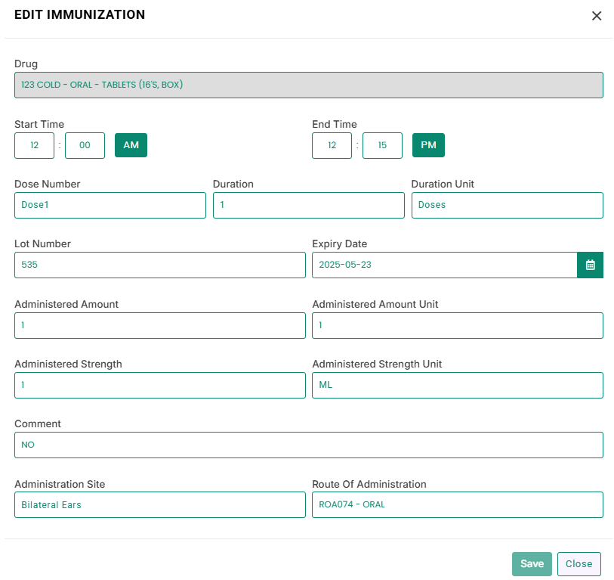
Task: Click the Administered Amount field
Action: click(x=160, y=325)
